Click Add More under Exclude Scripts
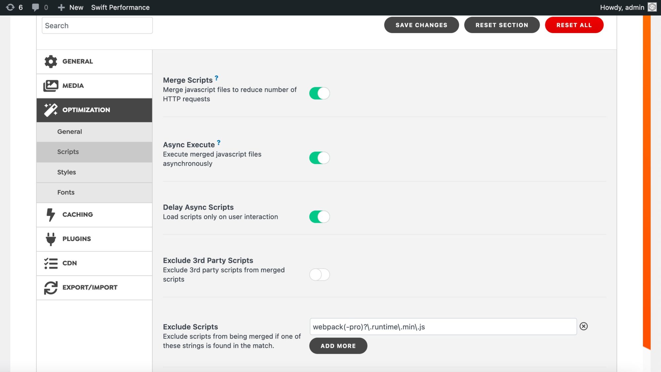The height and width of the screenshot is (372, 661). pyautogui.click(x=338, y=346)
